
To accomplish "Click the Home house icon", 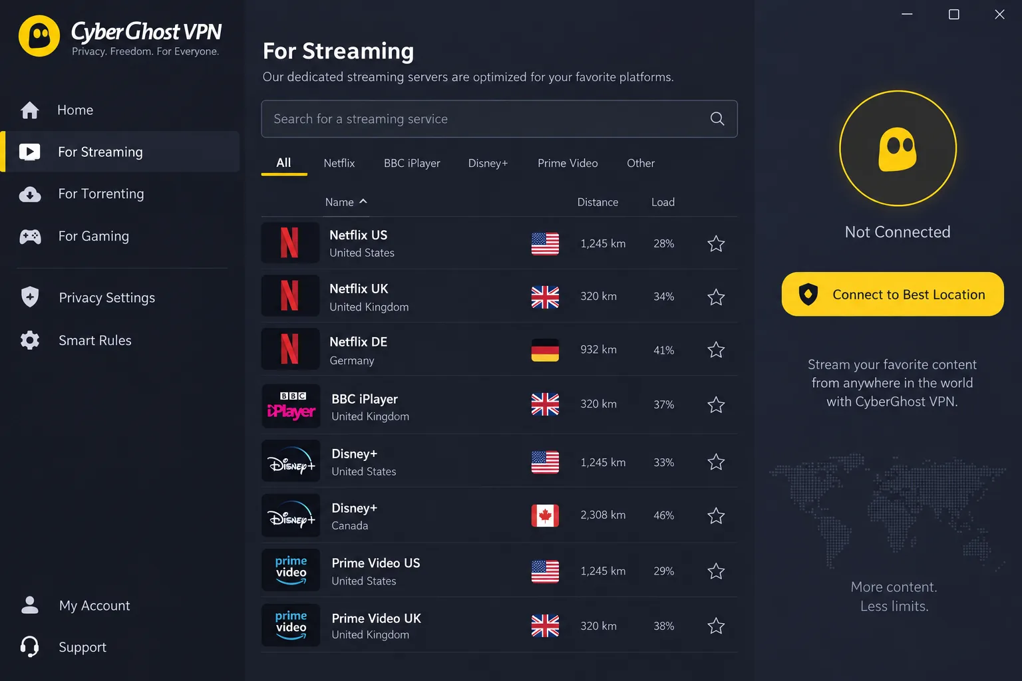I will tap(30, 110).
